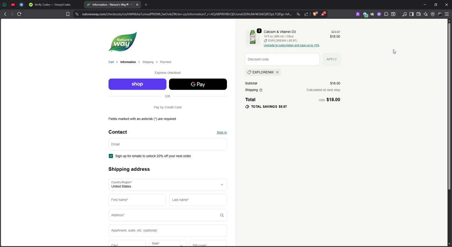Open the Brave VPN shield icon

pyautogui.click(x=433, y=14)
